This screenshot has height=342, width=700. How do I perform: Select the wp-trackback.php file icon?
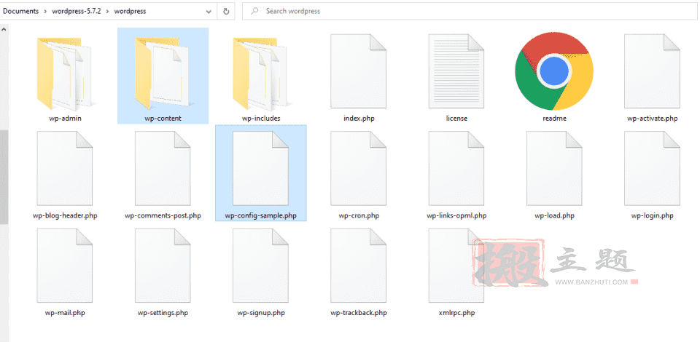[x=359, y=266]
